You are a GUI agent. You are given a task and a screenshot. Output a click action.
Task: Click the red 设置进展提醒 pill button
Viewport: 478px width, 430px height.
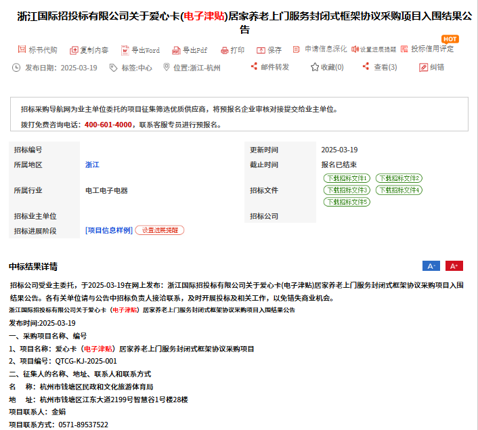point(160,230)
